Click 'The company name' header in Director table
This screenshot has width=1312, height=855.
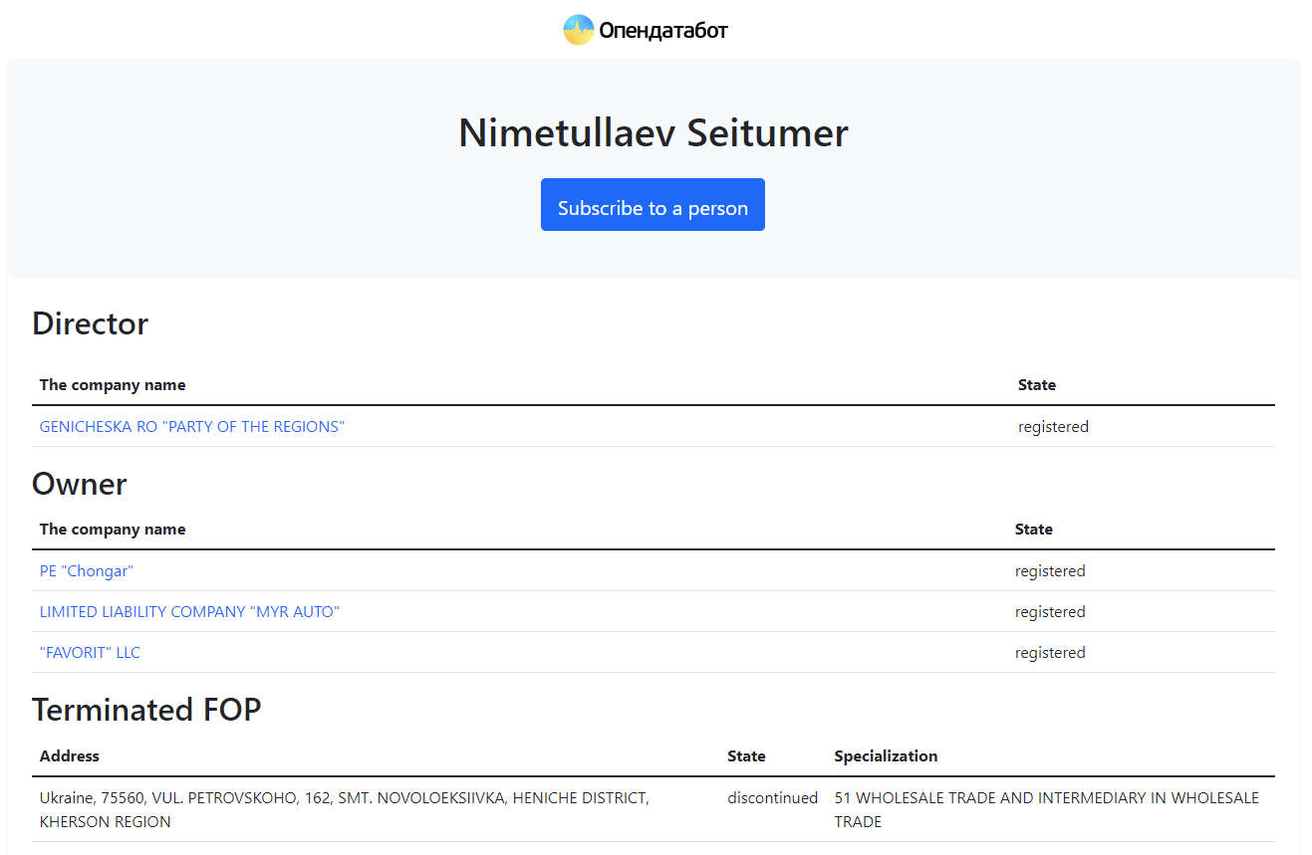click(113, 385)
